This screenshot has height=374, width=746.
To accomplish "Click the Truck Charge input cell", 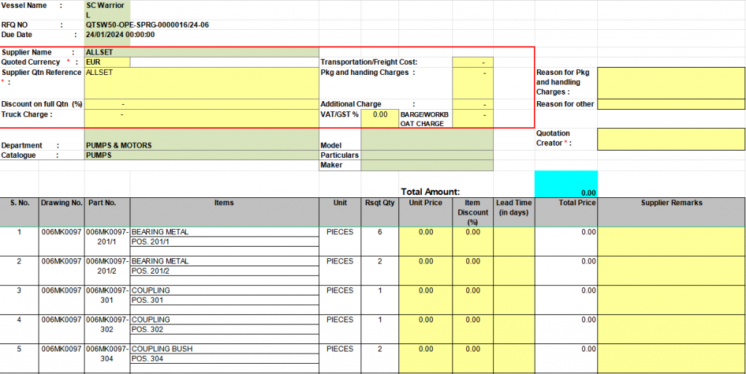I will [x=201, y=118].
